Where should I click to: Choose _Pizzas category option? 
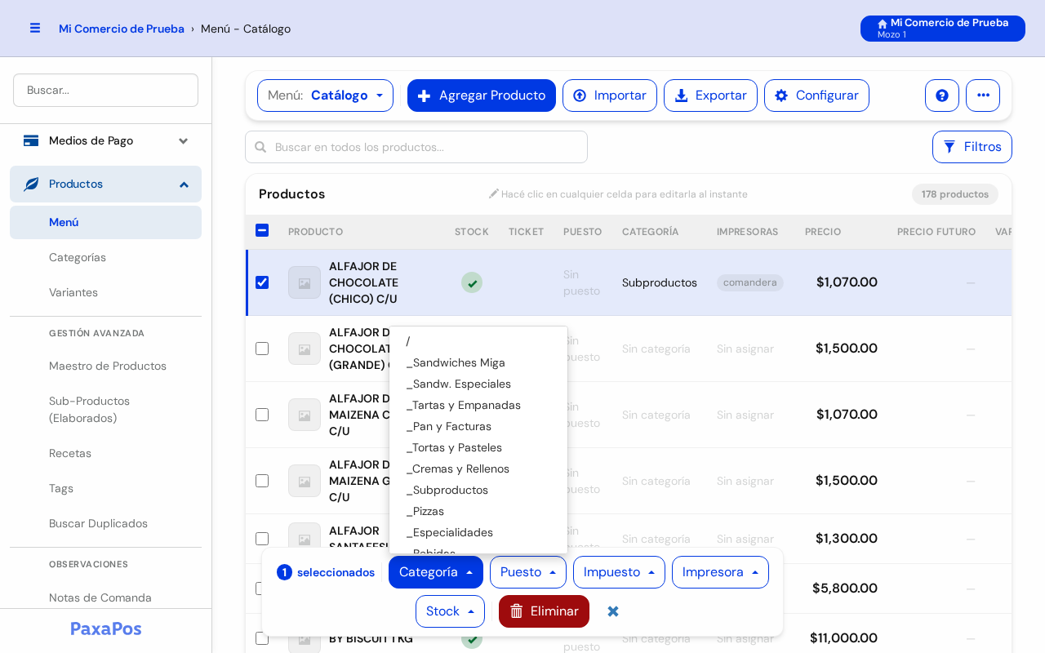tap(478, 511)
